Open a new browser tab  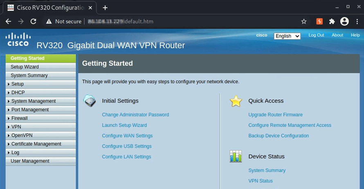click(105, 8)
